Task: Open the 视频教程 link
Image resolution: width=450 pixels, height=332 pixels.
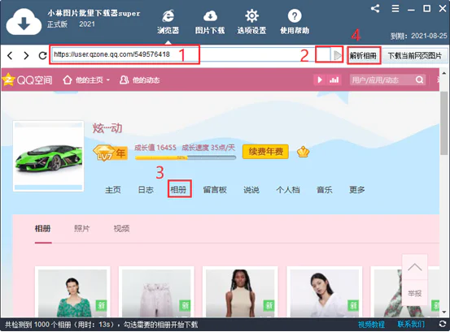Action: coord(371,325)
